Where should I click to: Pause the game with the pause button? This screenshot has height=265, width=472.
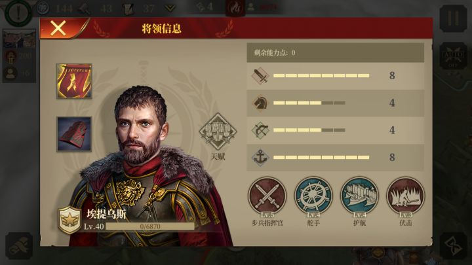click(x=454, y=18)
